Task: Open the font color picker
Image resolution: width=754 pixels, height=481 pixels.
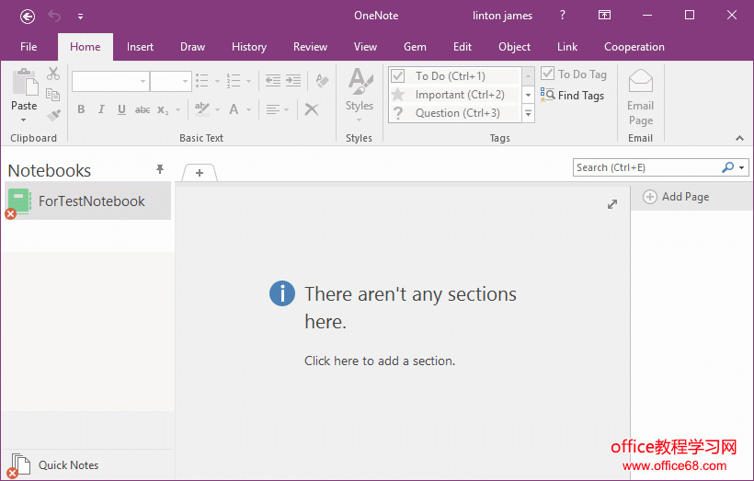Action: [x=248, y=109]
